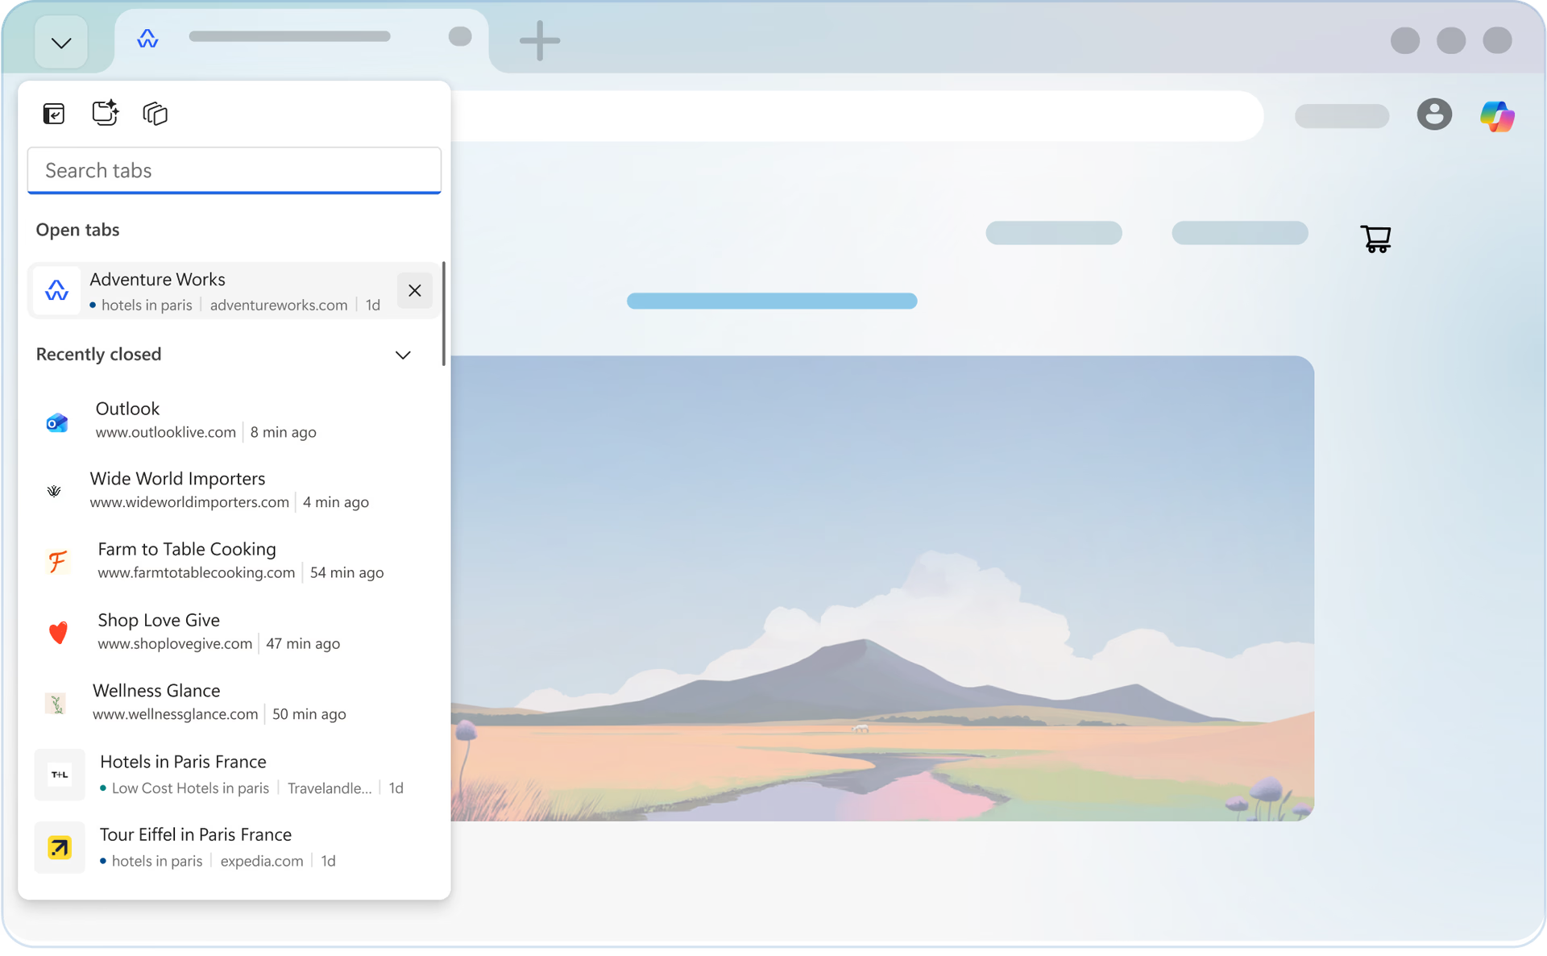The width and height of the screenshot is (1547, 956).
Task: Open a new tab with plus button
Action: point(539,40)
